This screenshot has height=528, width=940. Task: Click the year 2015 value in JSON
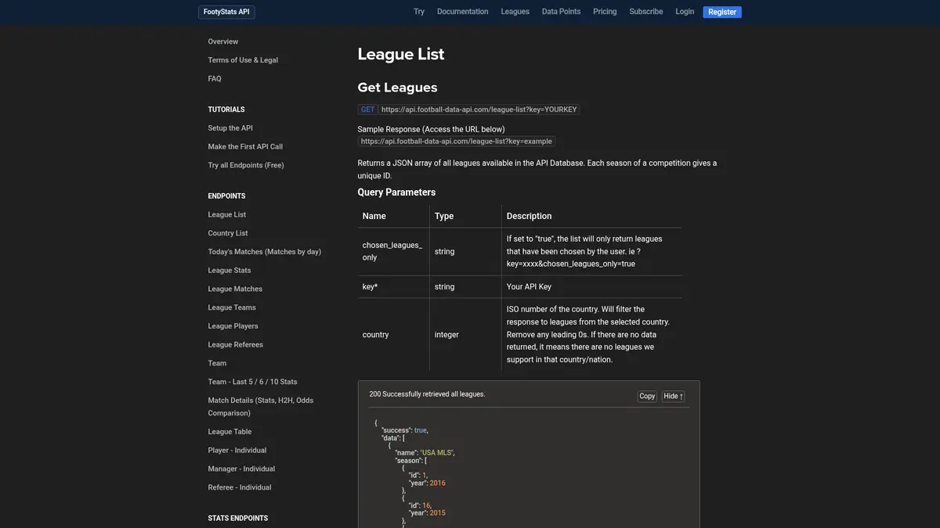(x=438, y=513)
